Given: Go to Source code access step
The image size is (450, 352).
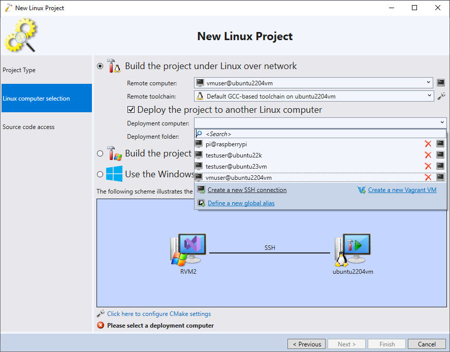Looking at the screenshot, I should pos(47,126).
